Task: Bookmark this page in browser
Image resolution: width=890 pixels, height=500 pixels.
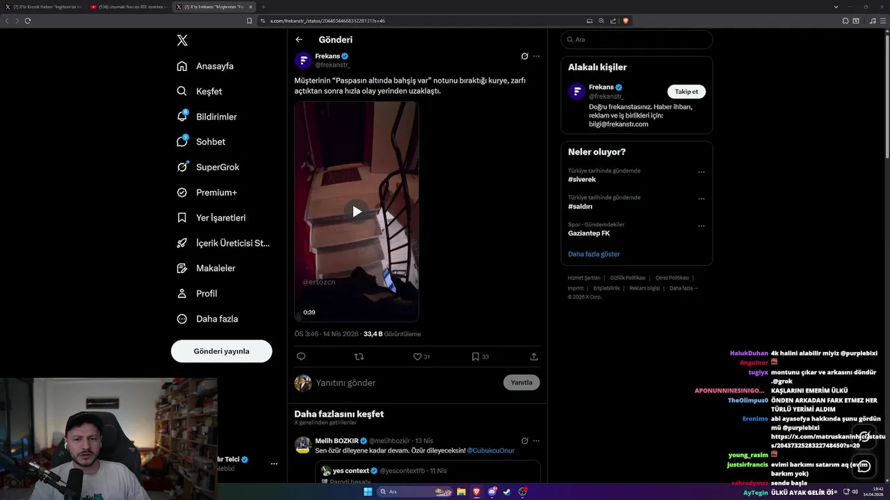Action: pyautogui.click(x=249, y=21)
